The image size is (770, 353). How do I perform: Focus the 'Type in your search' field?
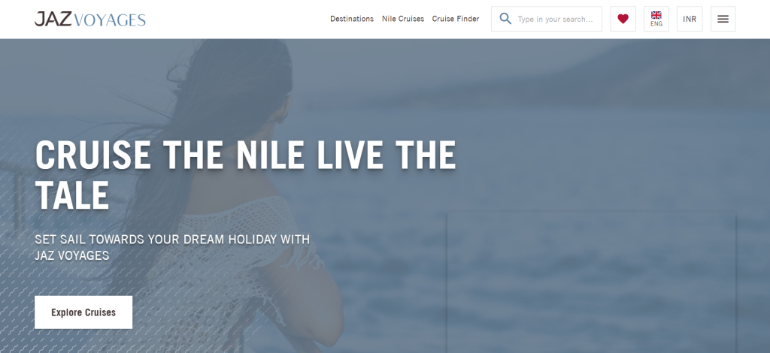click(x=555, y=19)
